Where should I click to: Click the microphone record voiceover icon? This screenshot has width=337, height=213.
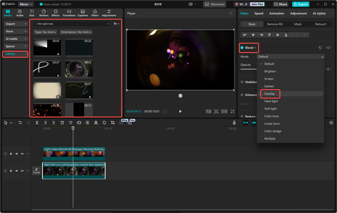pyautogui.click(x=234, y=123)
